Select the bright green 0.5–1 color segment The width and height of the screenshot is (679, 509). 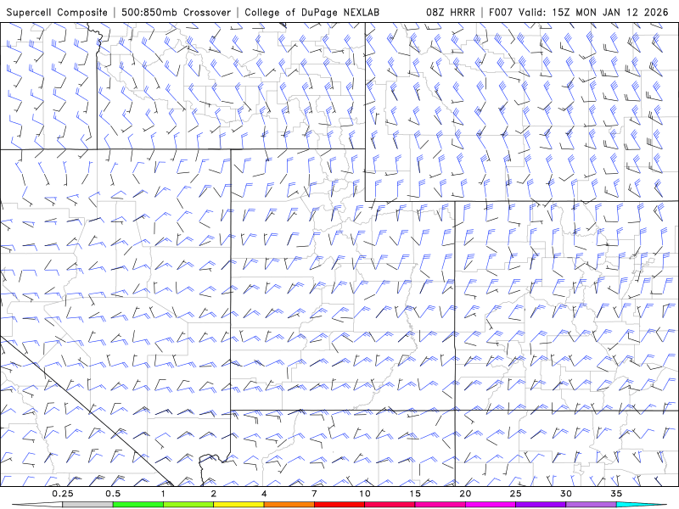(137, 505)
